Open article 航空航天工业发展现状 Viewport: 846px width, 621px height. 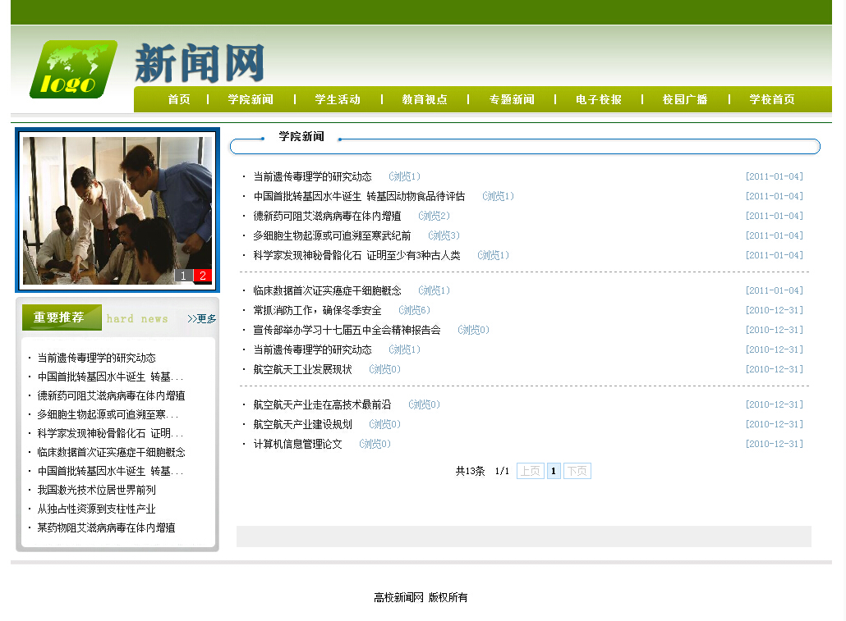[303, 369]
